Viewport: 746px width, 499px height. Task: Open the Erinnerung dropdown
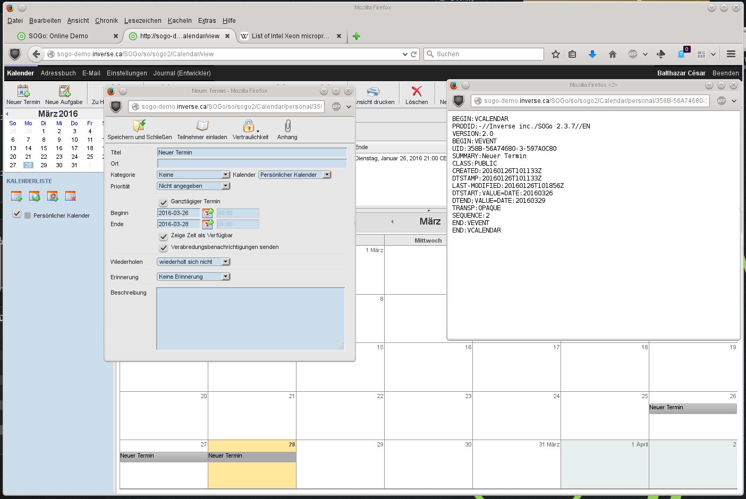[x=193, y=277]
